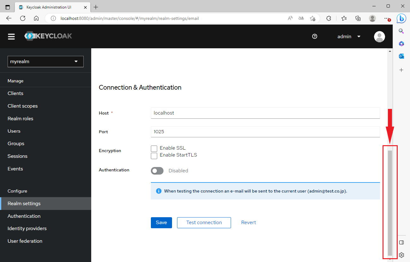This screenshot has width=410, height=262.
Task: Click the Save button
Action: pos(161,223)
